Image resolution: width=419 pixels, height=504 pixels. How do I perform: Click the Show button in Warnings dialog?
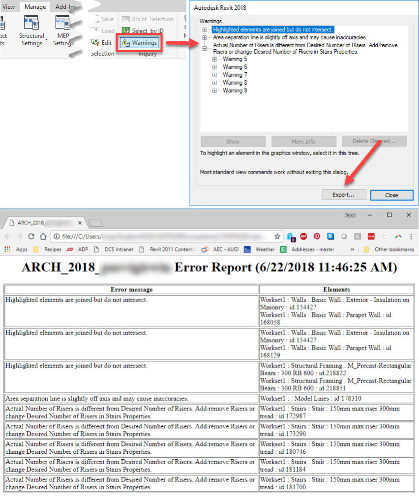(x=233, y=141)
